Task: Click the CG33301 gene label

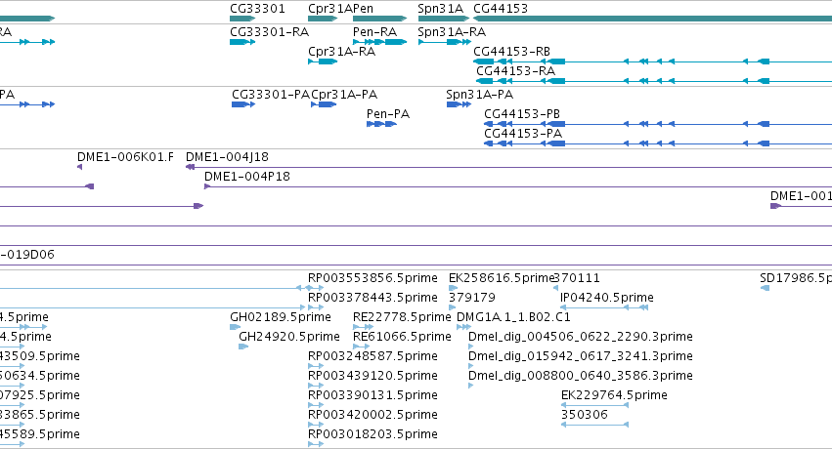Action: click(257, 9)
